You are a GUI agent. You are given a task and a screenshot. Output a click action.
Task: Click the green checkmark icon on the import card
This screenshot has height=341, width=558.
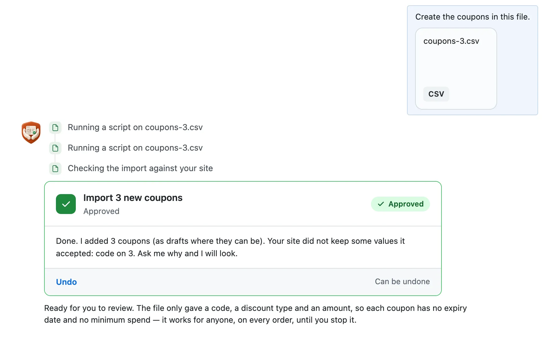[x=66, y=204]
